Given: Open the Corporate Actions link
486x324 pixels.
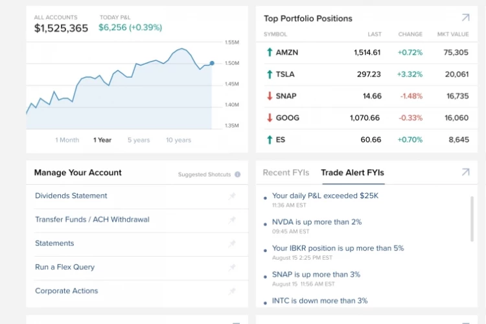Looking at the screenshot, I should [66, 291].
